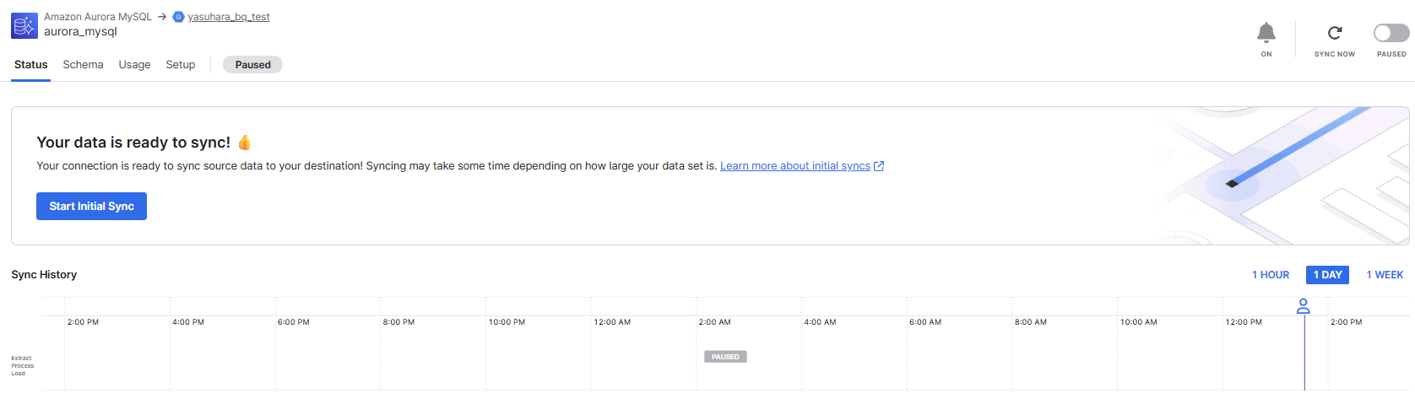Open the yasuhara_bq_test destination link
Screen dimensions: 1415x404
tap(229, 17)
